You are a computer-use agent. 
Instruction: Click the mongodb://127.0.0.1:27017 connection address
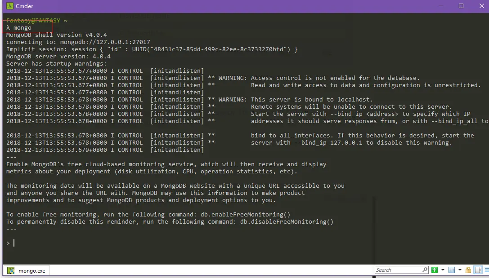tap(105, 42)
